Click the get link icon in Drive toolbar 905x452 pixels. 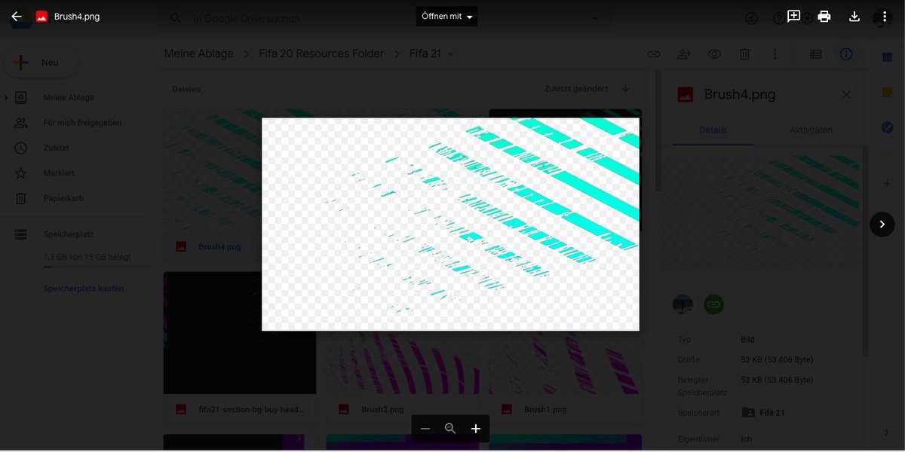[x=654, y=54]
